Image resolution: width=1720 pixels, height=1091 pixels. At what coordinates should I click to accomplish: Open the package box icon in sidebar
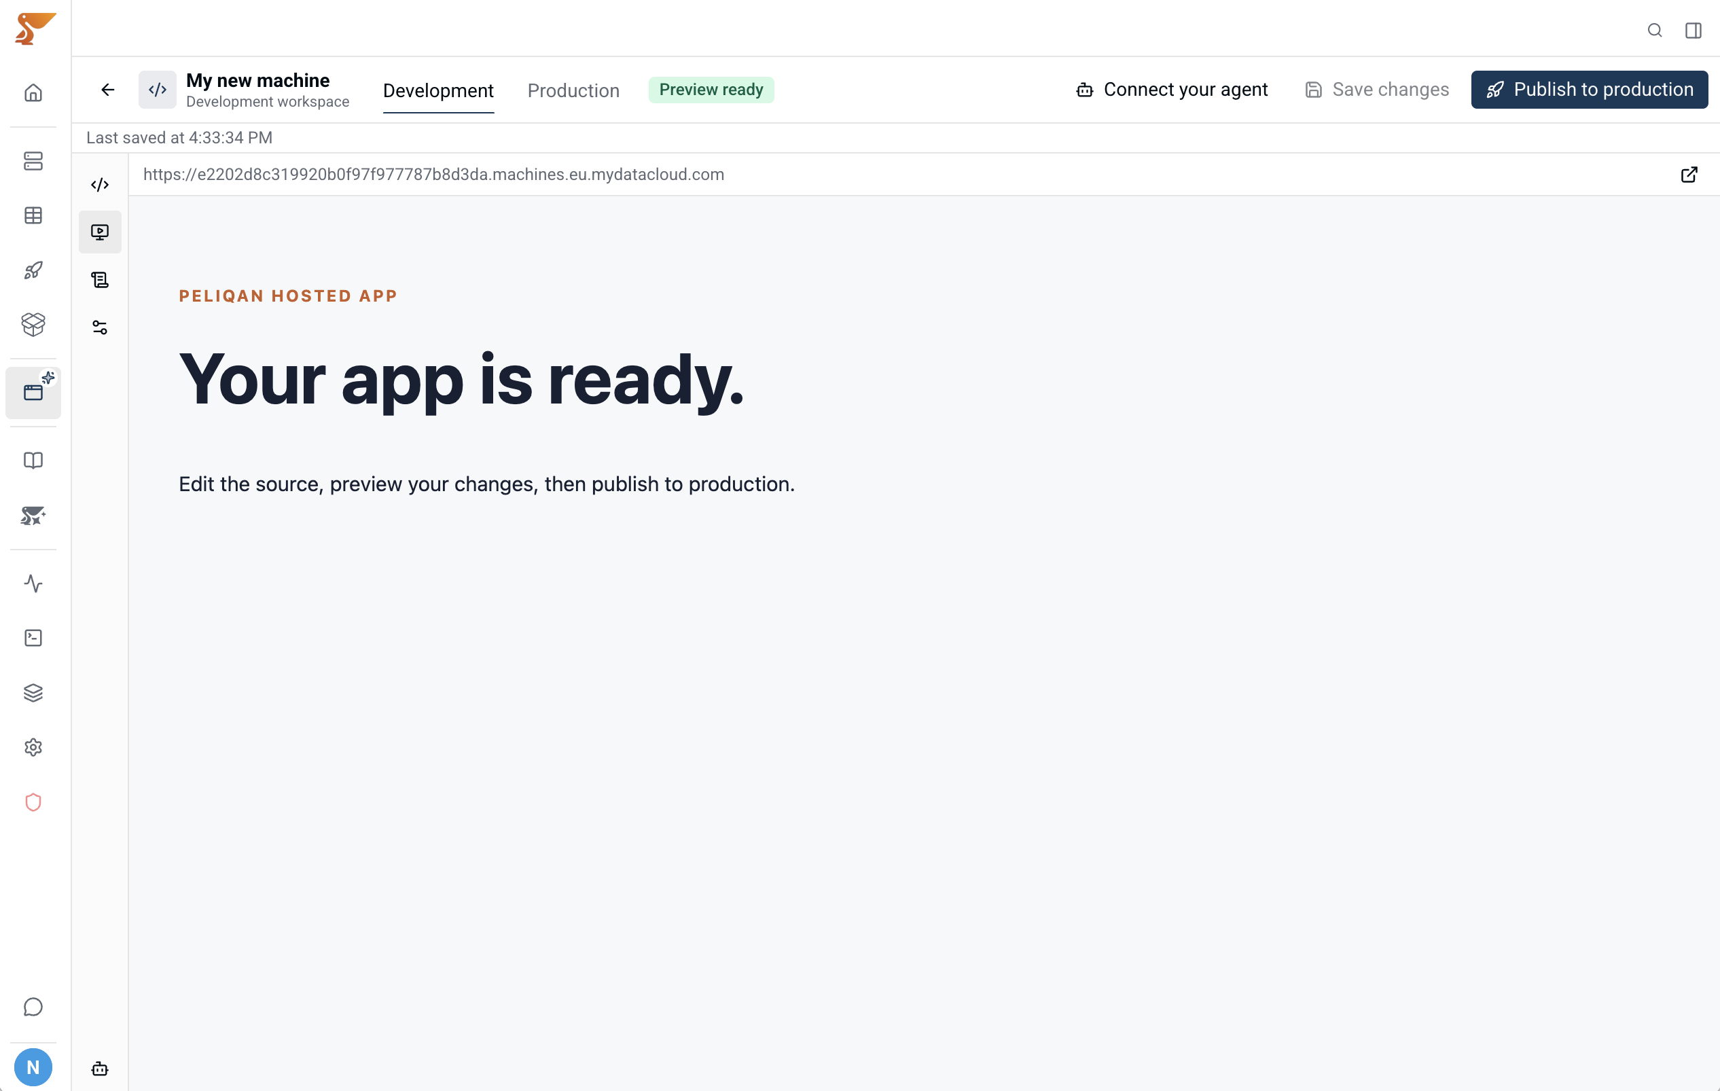point(33,324)
